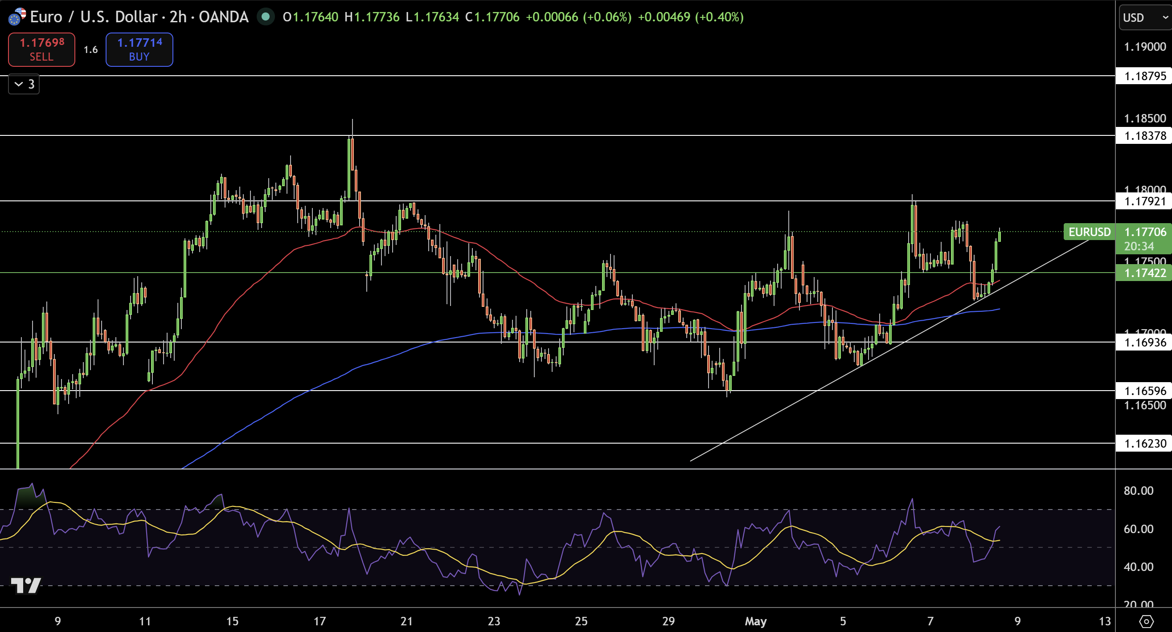Click the countdown timer 20:34
Image resolution: width=1172 pixels, height=632 pixels.
pyautogui.click(x=1139, y=246)
